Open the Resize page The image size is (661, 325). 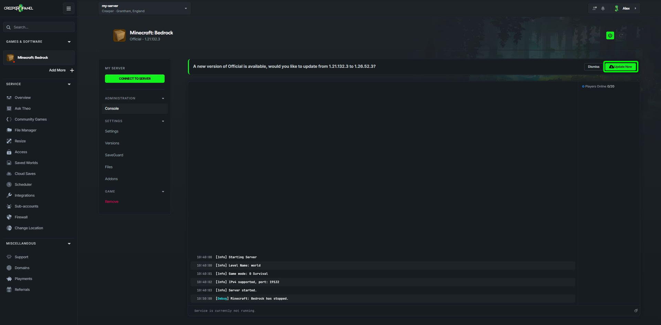pos(20,141)
